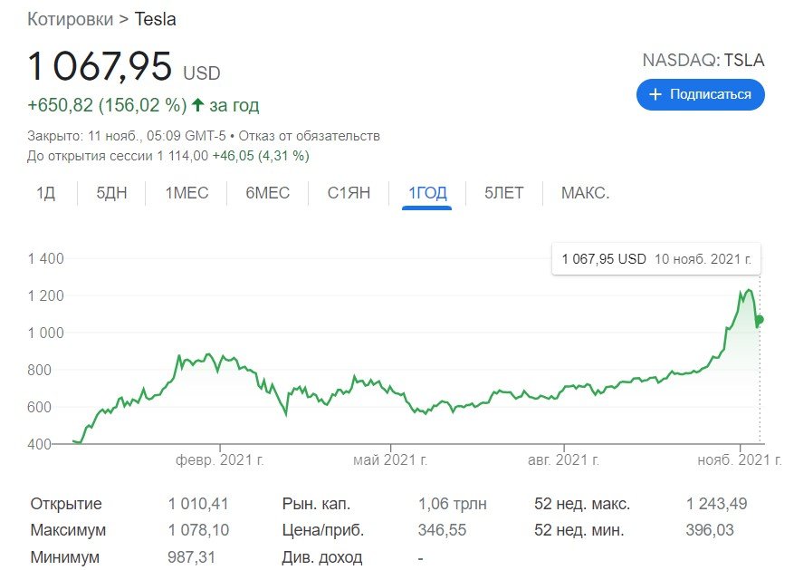Select the 5ДН time range tab
Image resolution: width=794 pixels, height=570 pixels.
pyautogui.click(x=112, y=193)
